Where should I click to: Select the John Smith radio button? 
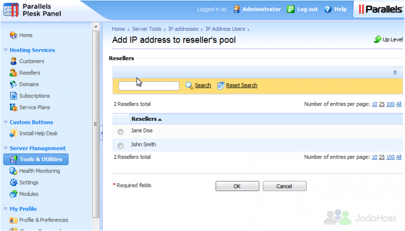pyautogui.click(x=120, y=146)
